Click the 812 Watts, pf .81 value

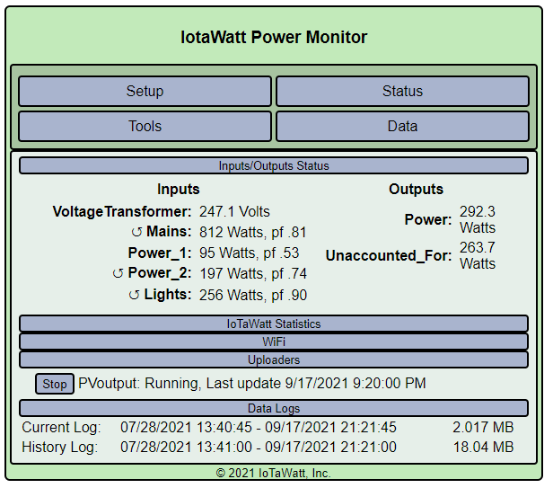coord(253,233)
